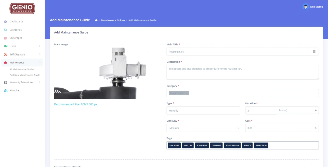Expand the Users submenu chevron
The image size is (328, 167).
pyautogui.click(x=40, y=46)
